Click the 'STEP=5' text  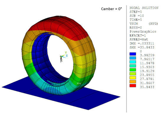[136, 12]
